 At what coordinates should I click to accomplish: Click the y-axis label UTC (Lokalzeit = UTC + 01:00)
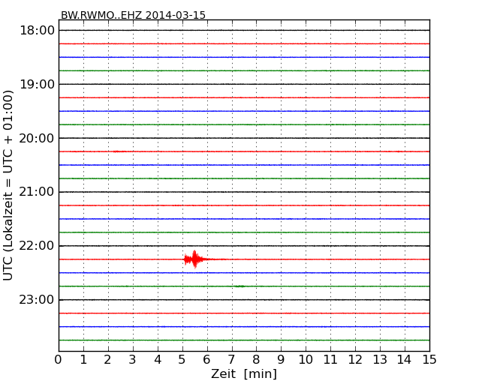[x=8, y=185]
